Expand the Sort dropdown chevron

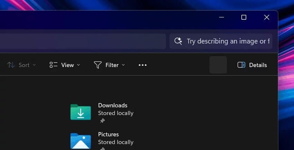pyautogui.click(x=34, y=65)
